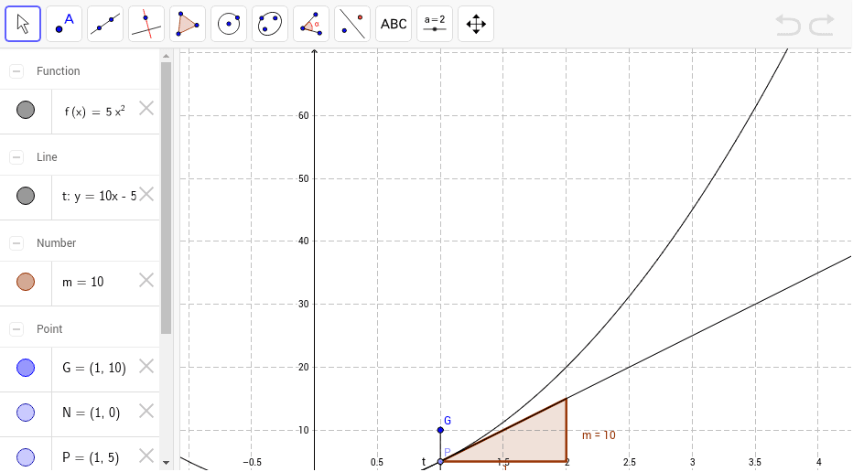Delete function f(x) = 5x²

(x=146, y=108)
